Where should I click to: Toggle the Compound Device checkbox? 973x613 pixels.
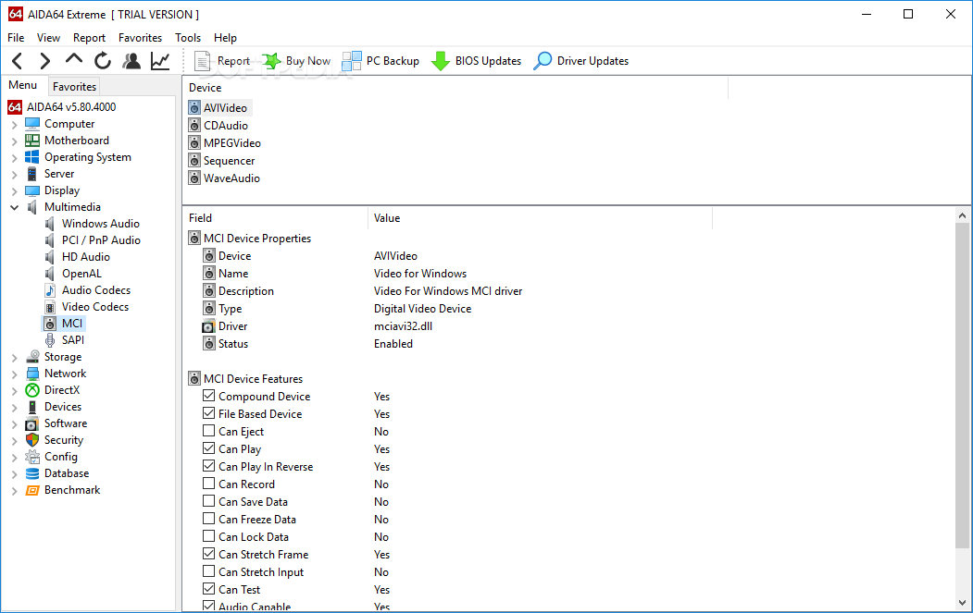pos(209,396)
